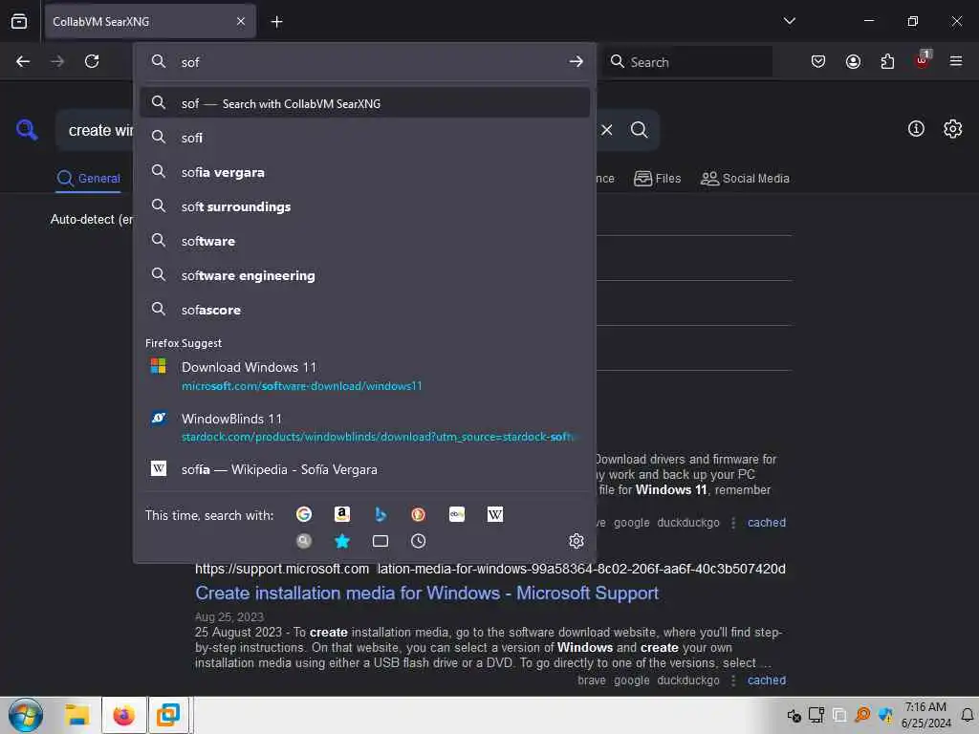Open the Download Windows 11 suggestion
The image size is (979, 734).
[x=364, y=376]
